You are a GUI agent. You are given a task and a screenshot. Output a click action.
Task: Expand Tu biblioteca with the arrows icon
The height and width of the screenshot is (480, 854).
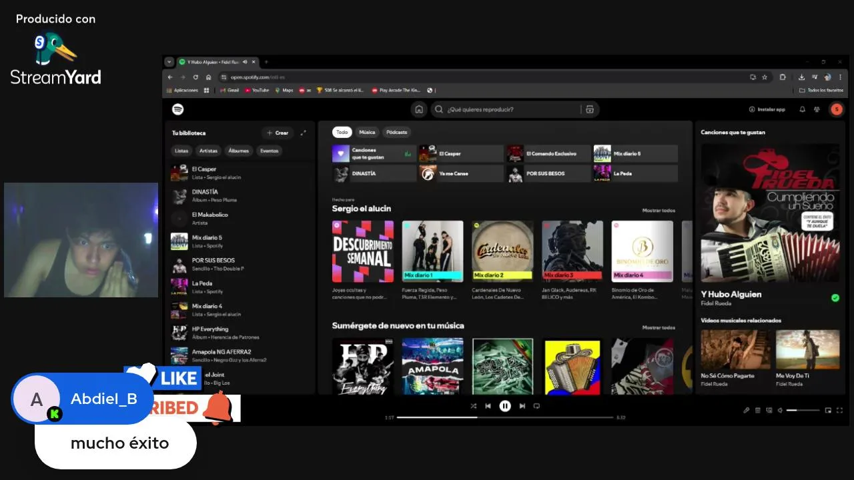(x=304, y=133)
